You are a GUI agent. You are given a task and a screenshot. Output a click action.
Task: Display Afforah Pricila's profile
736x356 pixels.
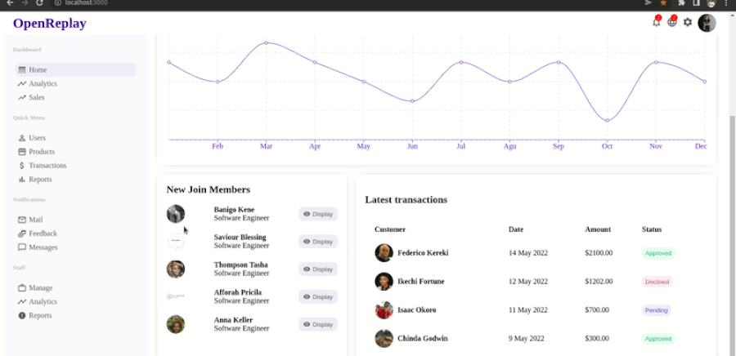(x=318, y=297)
